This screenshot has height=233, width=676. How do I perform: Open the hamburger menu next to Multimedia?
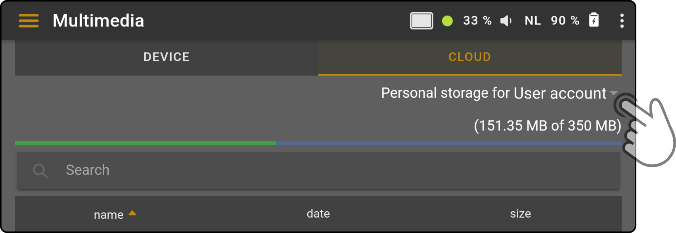(29, 21)
